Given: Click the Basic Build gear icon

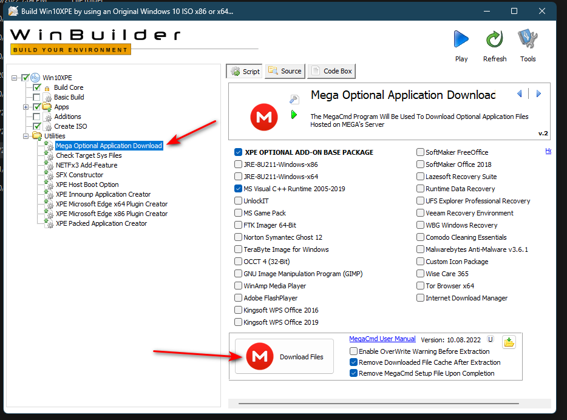Looking at the screenshot, I should pos(47,98).
